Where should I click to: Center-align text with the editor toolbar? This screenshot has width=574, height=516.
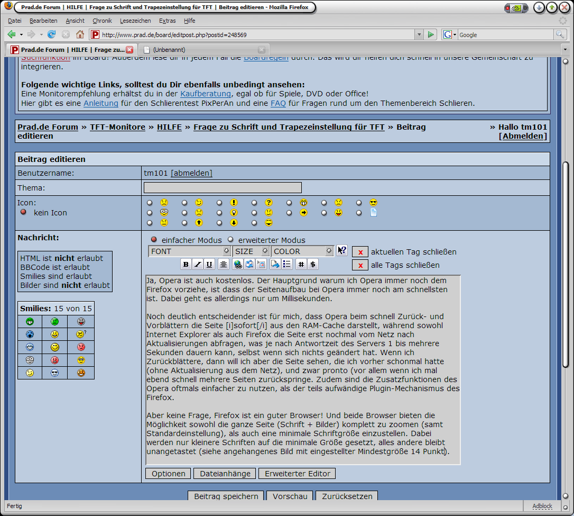[x=223, y=264]
